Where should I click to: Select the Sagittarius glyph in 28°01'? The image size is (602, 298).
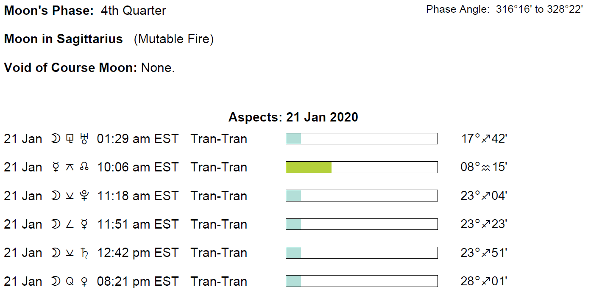pos(486,281)
